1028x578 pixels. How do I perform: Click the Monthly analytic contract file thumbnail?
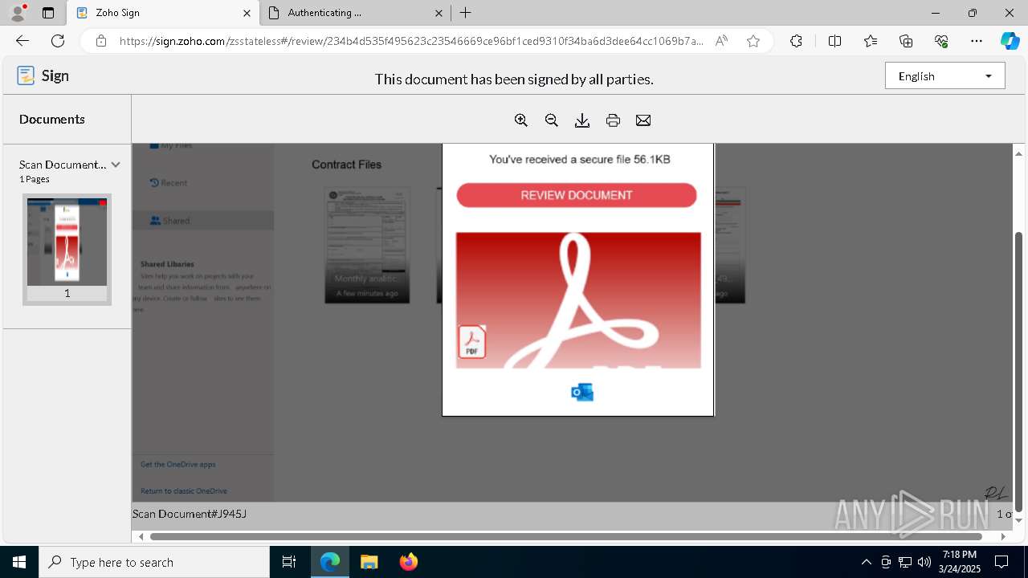(x=367, y=245)
